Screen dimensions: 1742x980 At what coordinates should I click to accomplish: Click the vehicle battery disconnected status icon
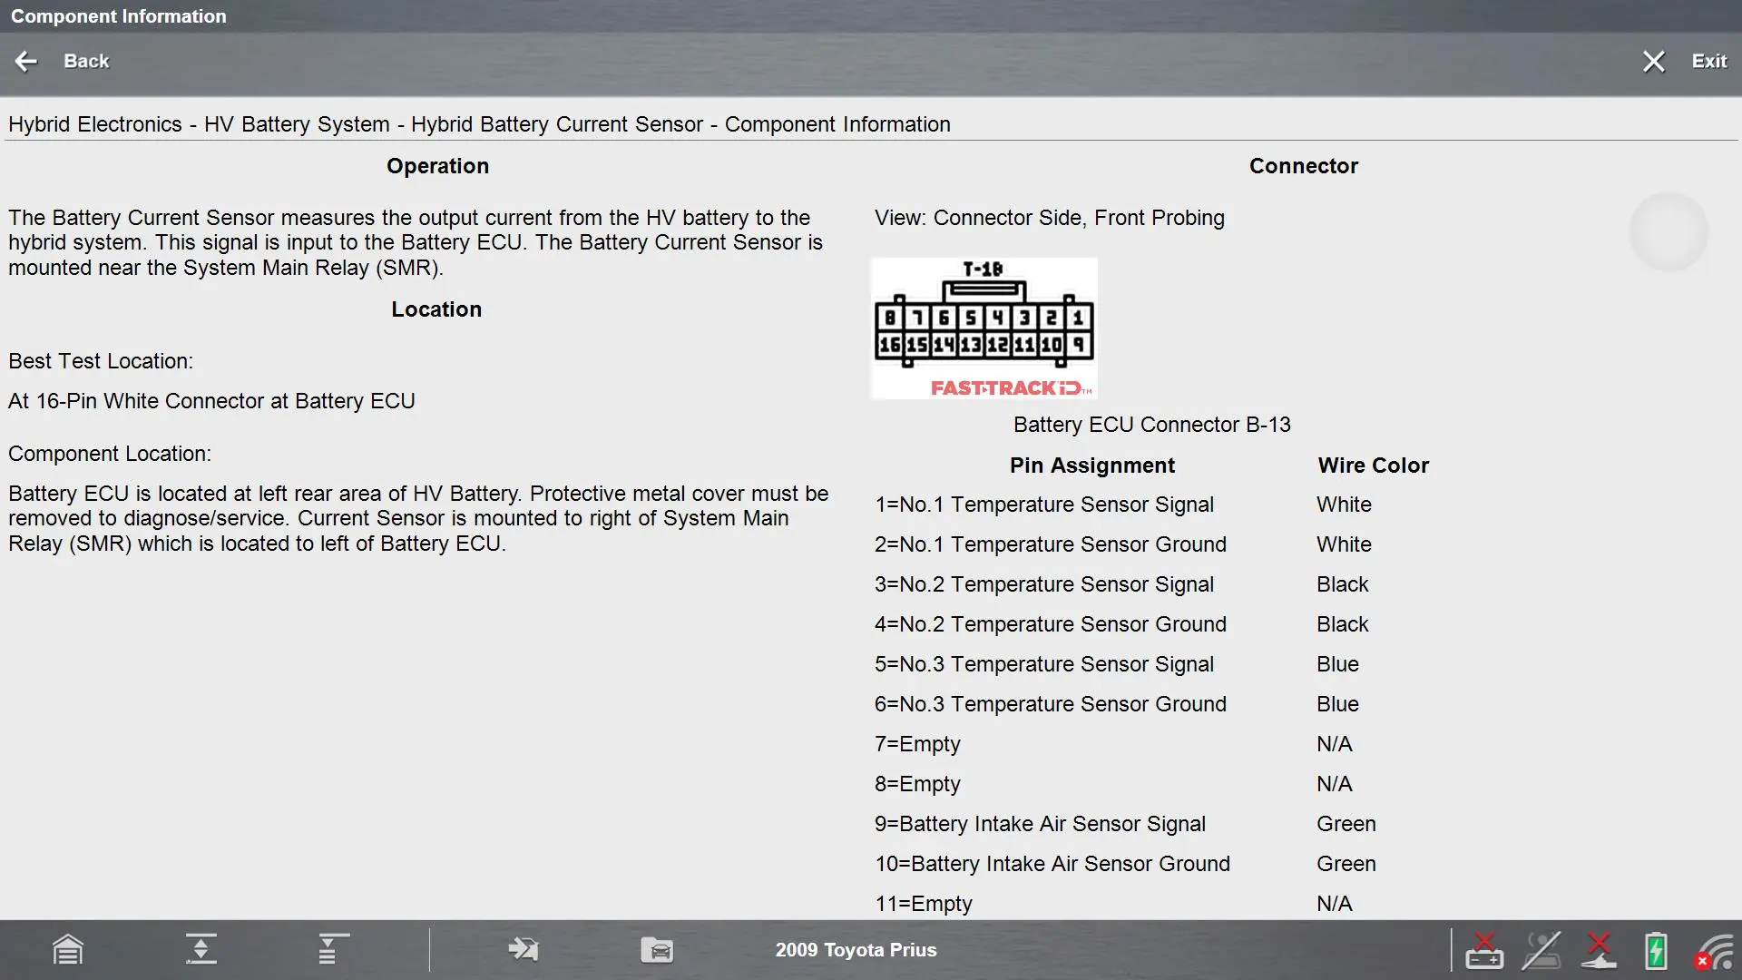(x=1484, y=949)
